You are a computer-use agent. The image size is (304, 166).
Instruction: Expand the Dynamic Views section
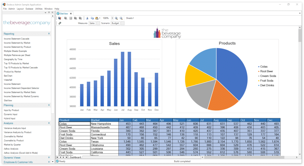[49, 157]
